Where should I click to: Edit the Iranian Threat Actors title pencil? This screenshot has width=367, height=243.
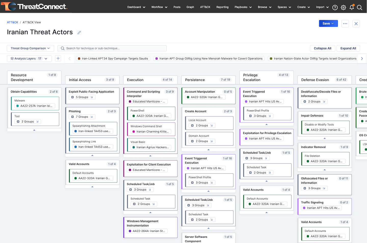point(79,33)
